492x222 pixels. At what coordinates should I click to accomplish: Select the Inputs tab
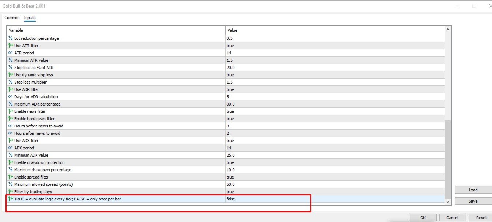(x=30, y=18)
